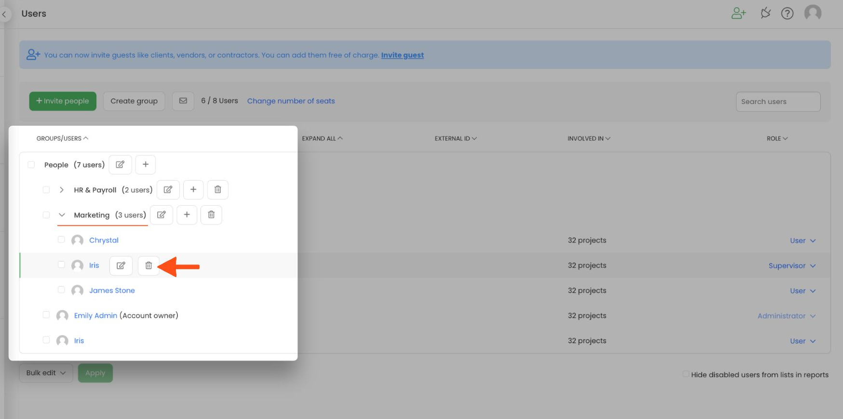
Task: Open the integrations plug icon
Action: click(x=765, y=13)
